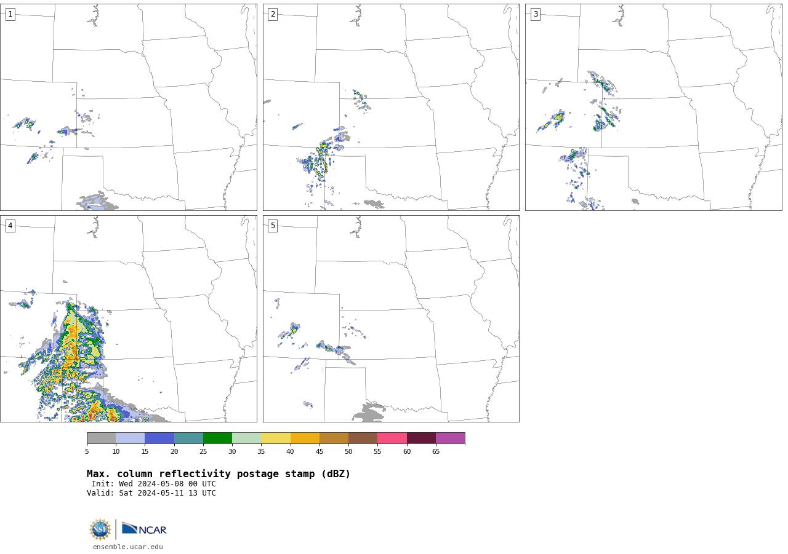
Task: Click the gray 5-10 dBZ color swatch
Action: [x=101, y=438]
